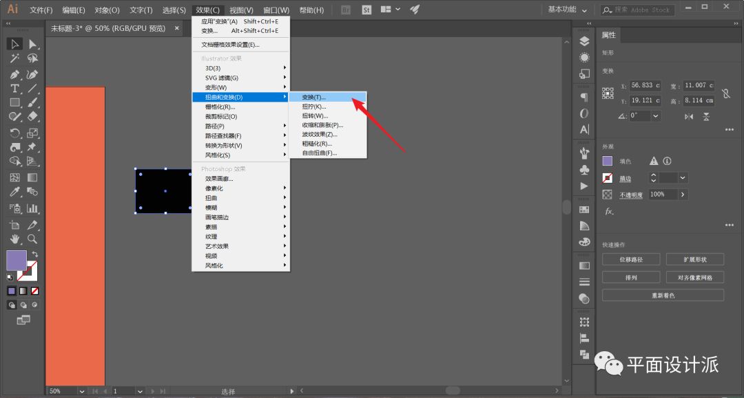Set color mode to None

(x=34, y=291)
